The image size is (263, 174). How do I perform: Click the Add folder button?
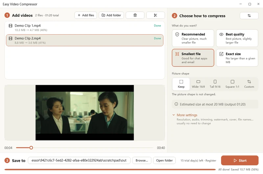(111, 15)
